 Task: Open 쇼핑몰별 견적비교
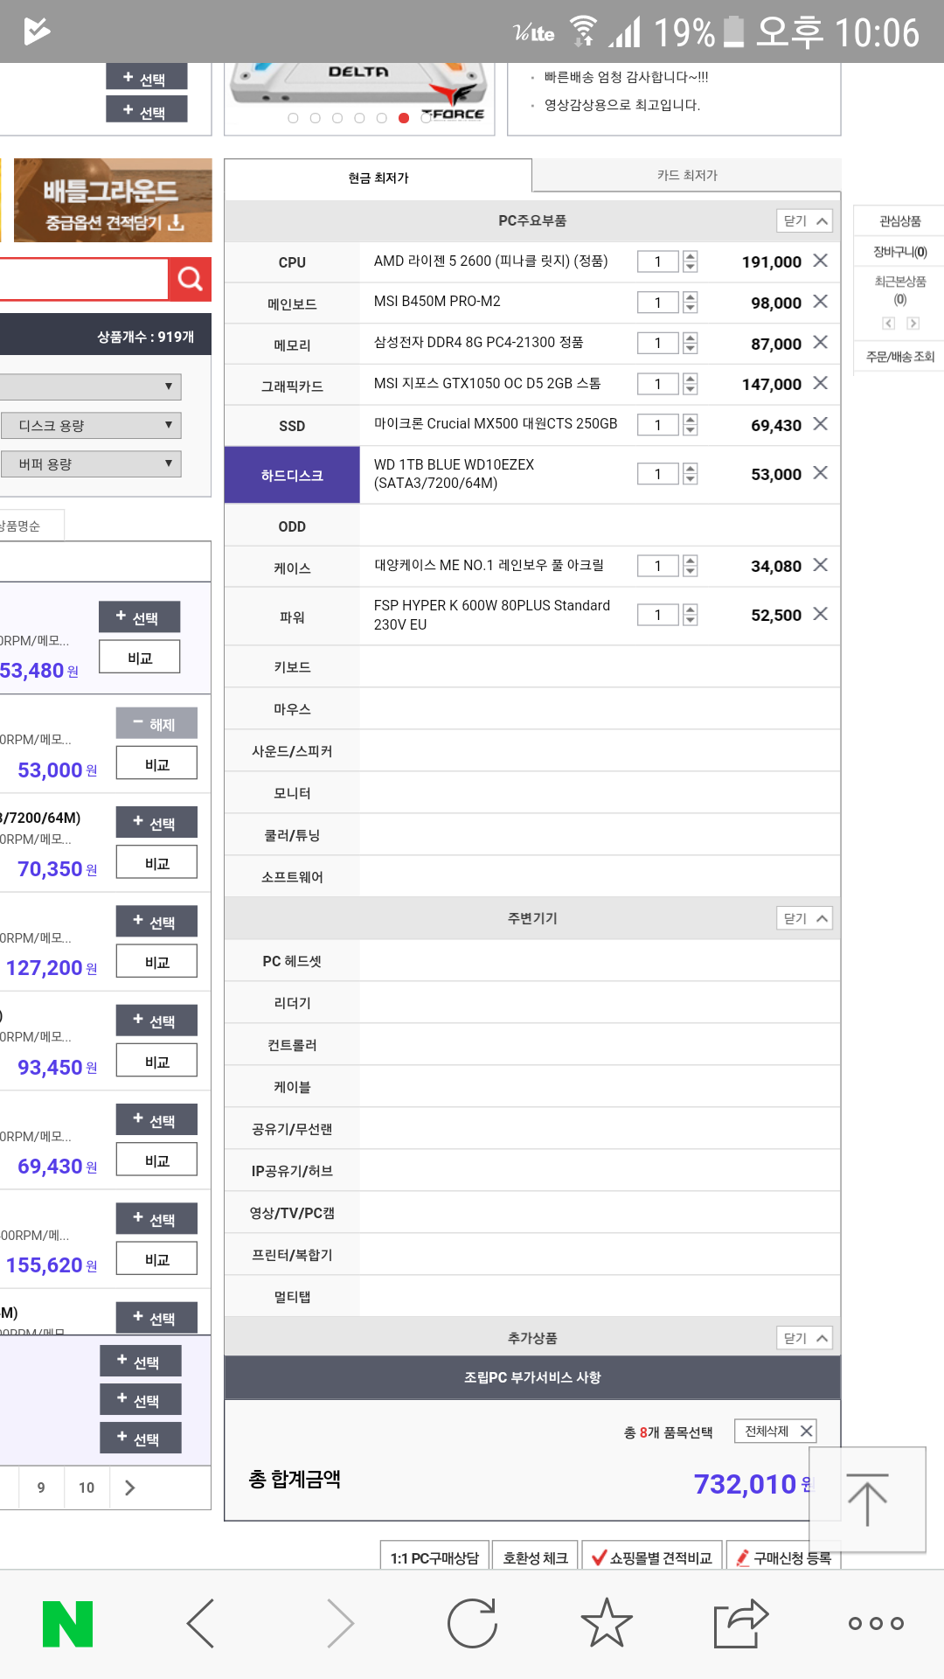652,1557
